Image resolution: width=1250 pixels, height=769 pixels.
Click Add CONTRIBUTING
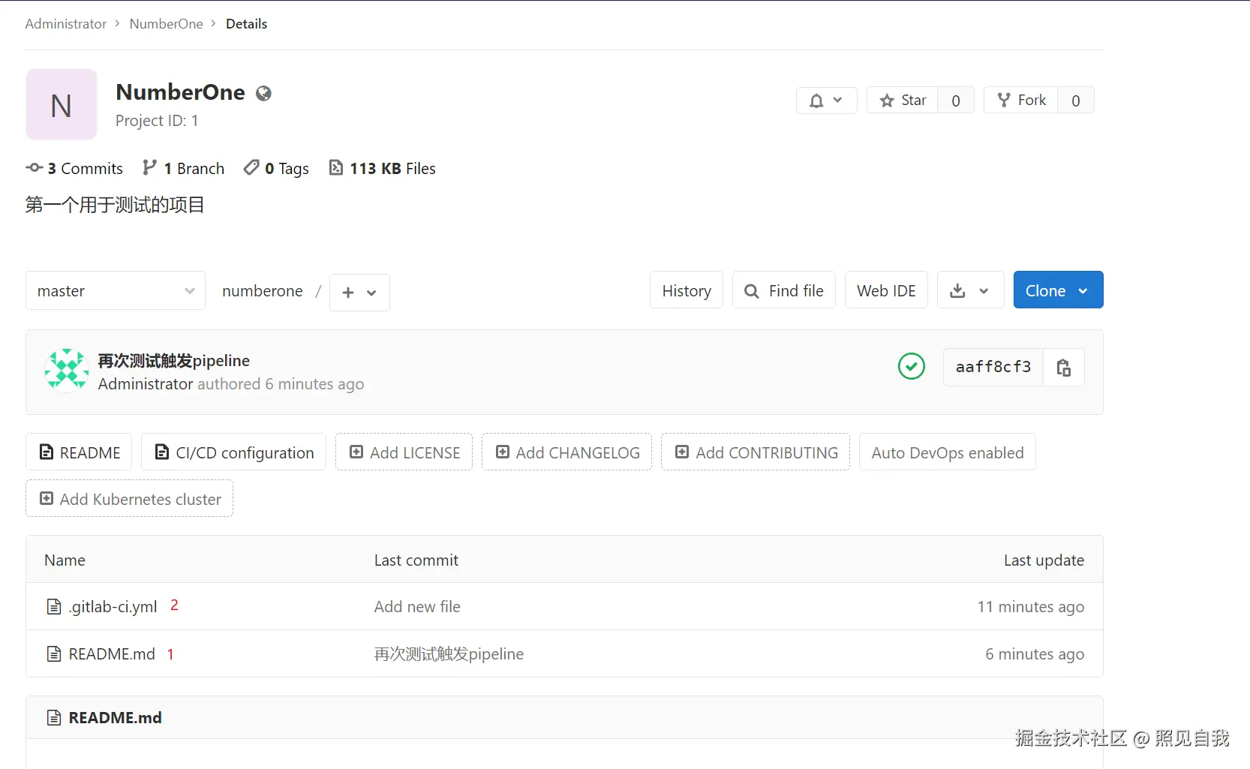756,452
